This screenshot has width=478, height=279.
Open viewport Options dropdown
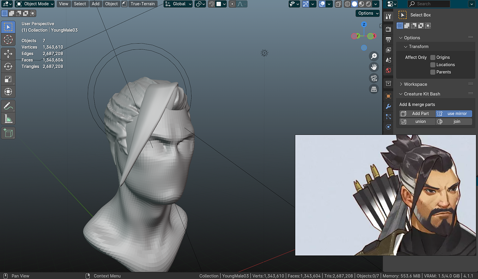click(368, 13)
